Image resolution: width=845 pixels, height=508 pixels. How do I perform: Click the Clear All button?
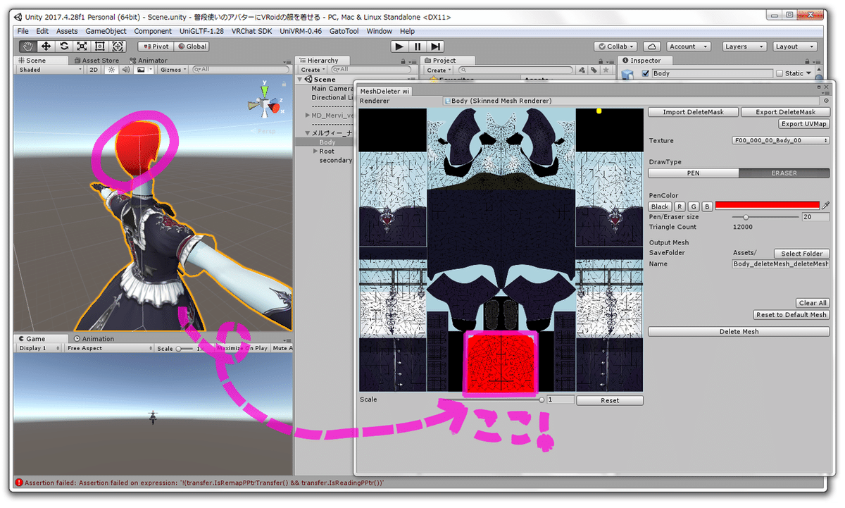[x=813, y=303]
